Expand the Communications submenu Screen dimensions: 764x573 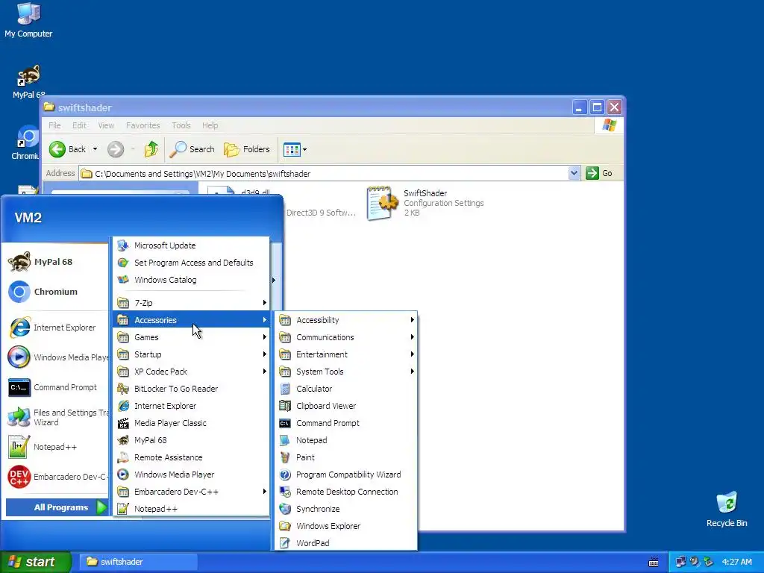point(346,337)
